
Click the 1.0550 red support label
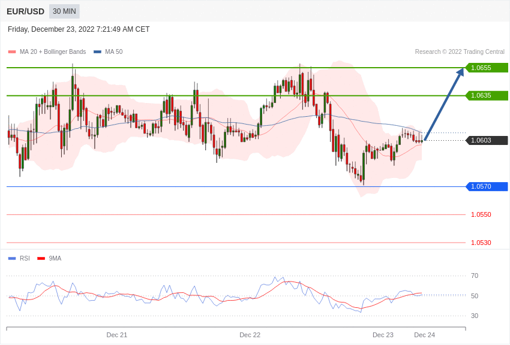(x=481, y=214)
